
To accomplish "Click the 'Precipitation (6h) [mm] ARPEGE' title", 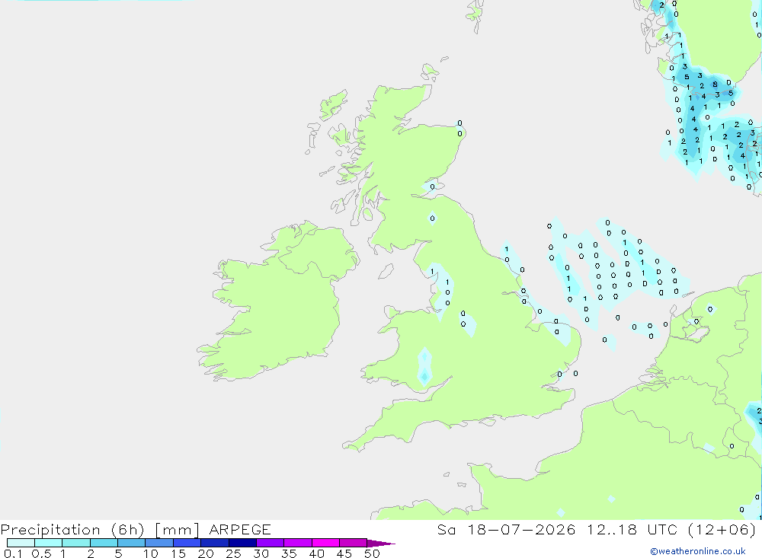I will click(136, 529).
